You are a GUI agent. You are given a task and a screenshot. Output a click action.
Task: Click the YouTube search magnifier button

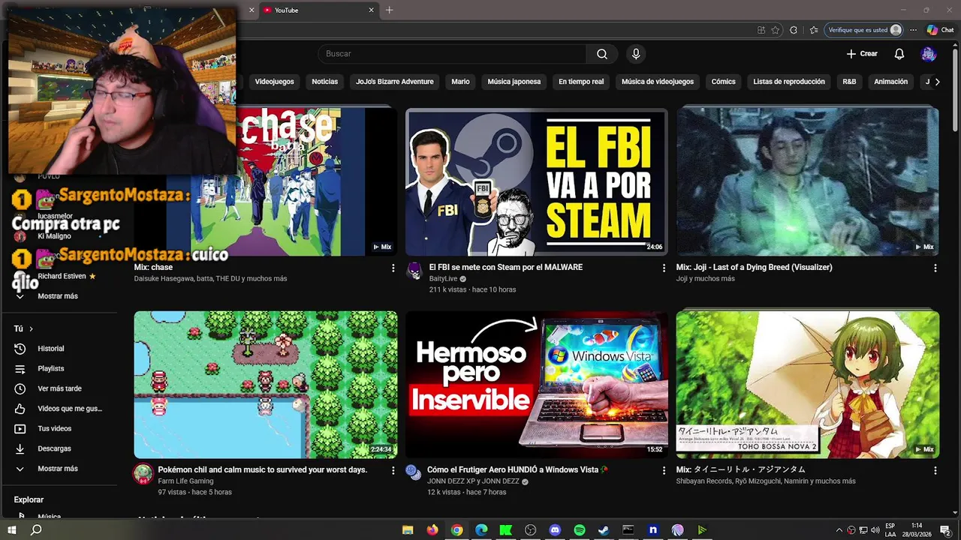click(x=602, y=54)
